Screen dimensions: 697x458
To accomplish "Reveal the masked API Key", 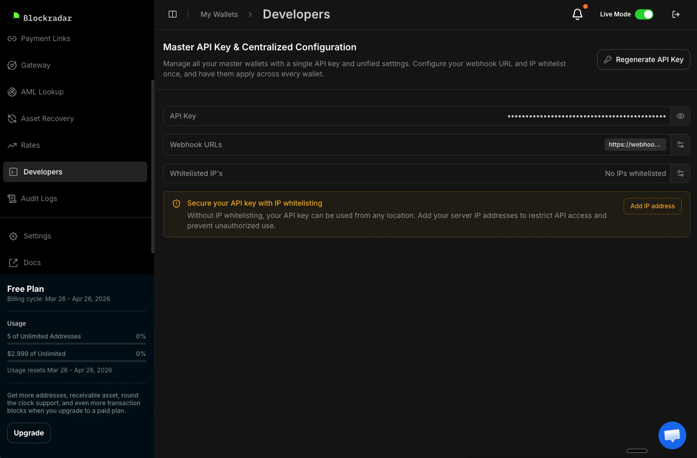I will pos(681,116).
